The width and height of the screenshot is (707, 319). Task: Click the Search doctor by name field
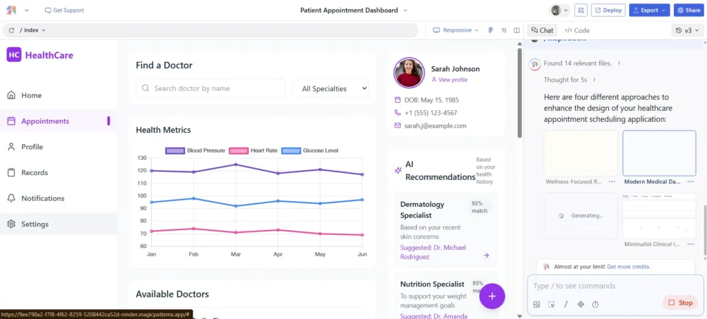[211, 88]
